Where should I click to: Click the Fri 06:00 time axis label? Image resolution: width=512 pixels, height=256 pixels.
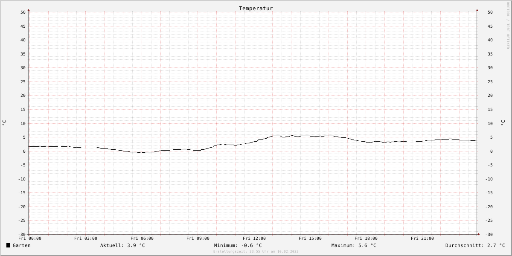coord(142,239)
